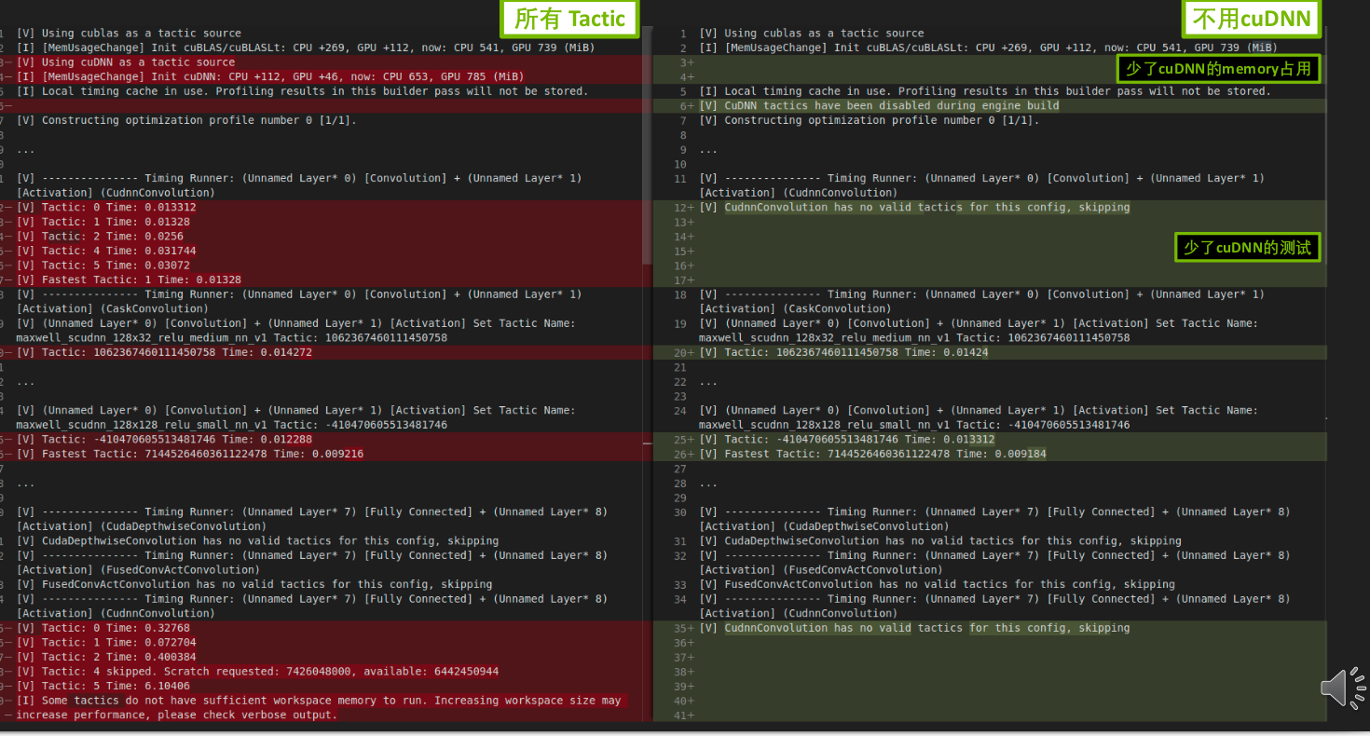Click the '少了cuDNN的memory占用' annotation box
Image resolution: width=1370 pixels, height=736 pixels.
point(1219,68)
